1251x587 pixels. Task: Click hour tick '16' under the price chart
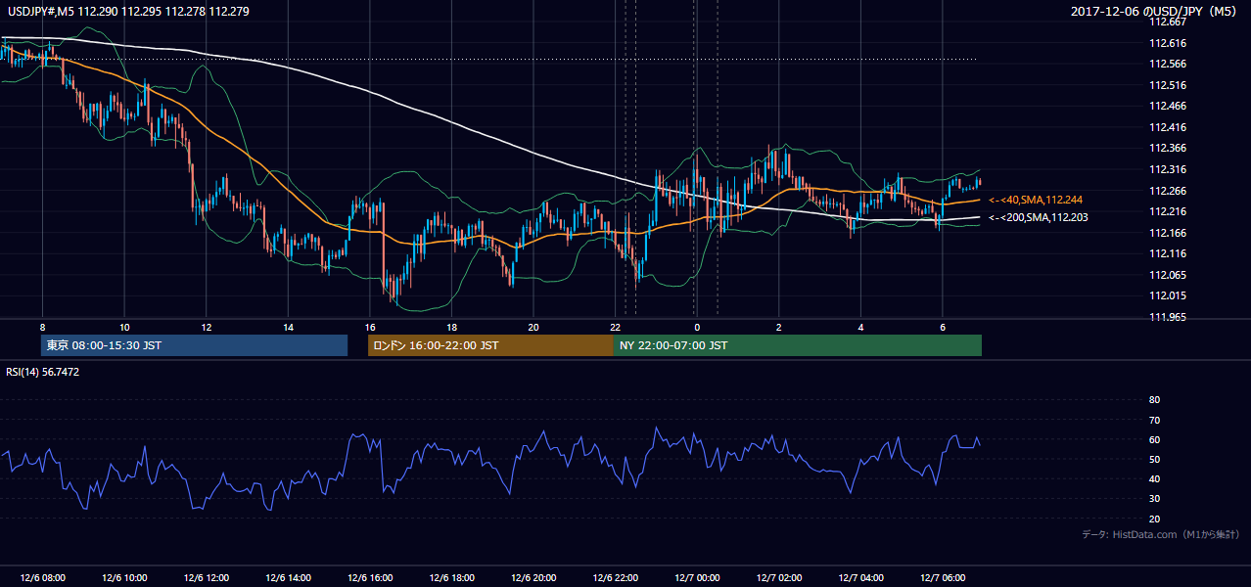(x=369, y=327)
